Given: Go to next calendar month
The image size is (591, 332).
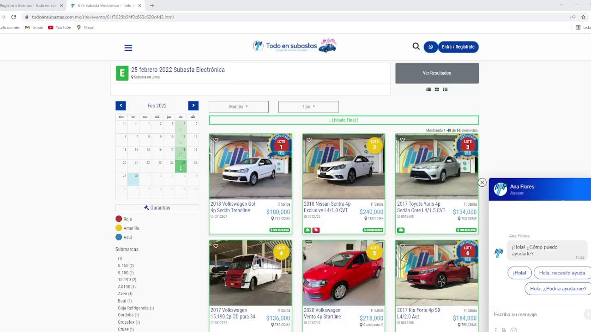Looking at the screenshot, I should [193, 106].
